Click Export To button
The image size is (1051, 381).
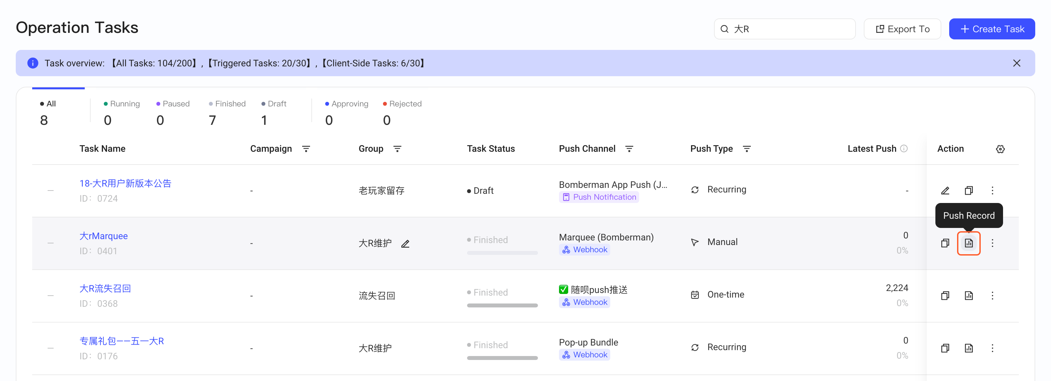pos(902,29)
